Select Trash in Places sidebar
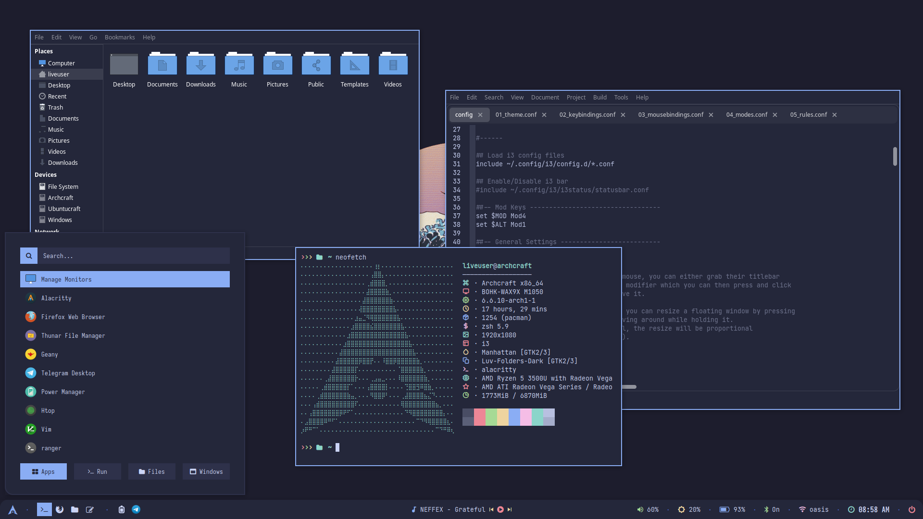The width and height of the screenshot is (923, 519). coord(55,108)
